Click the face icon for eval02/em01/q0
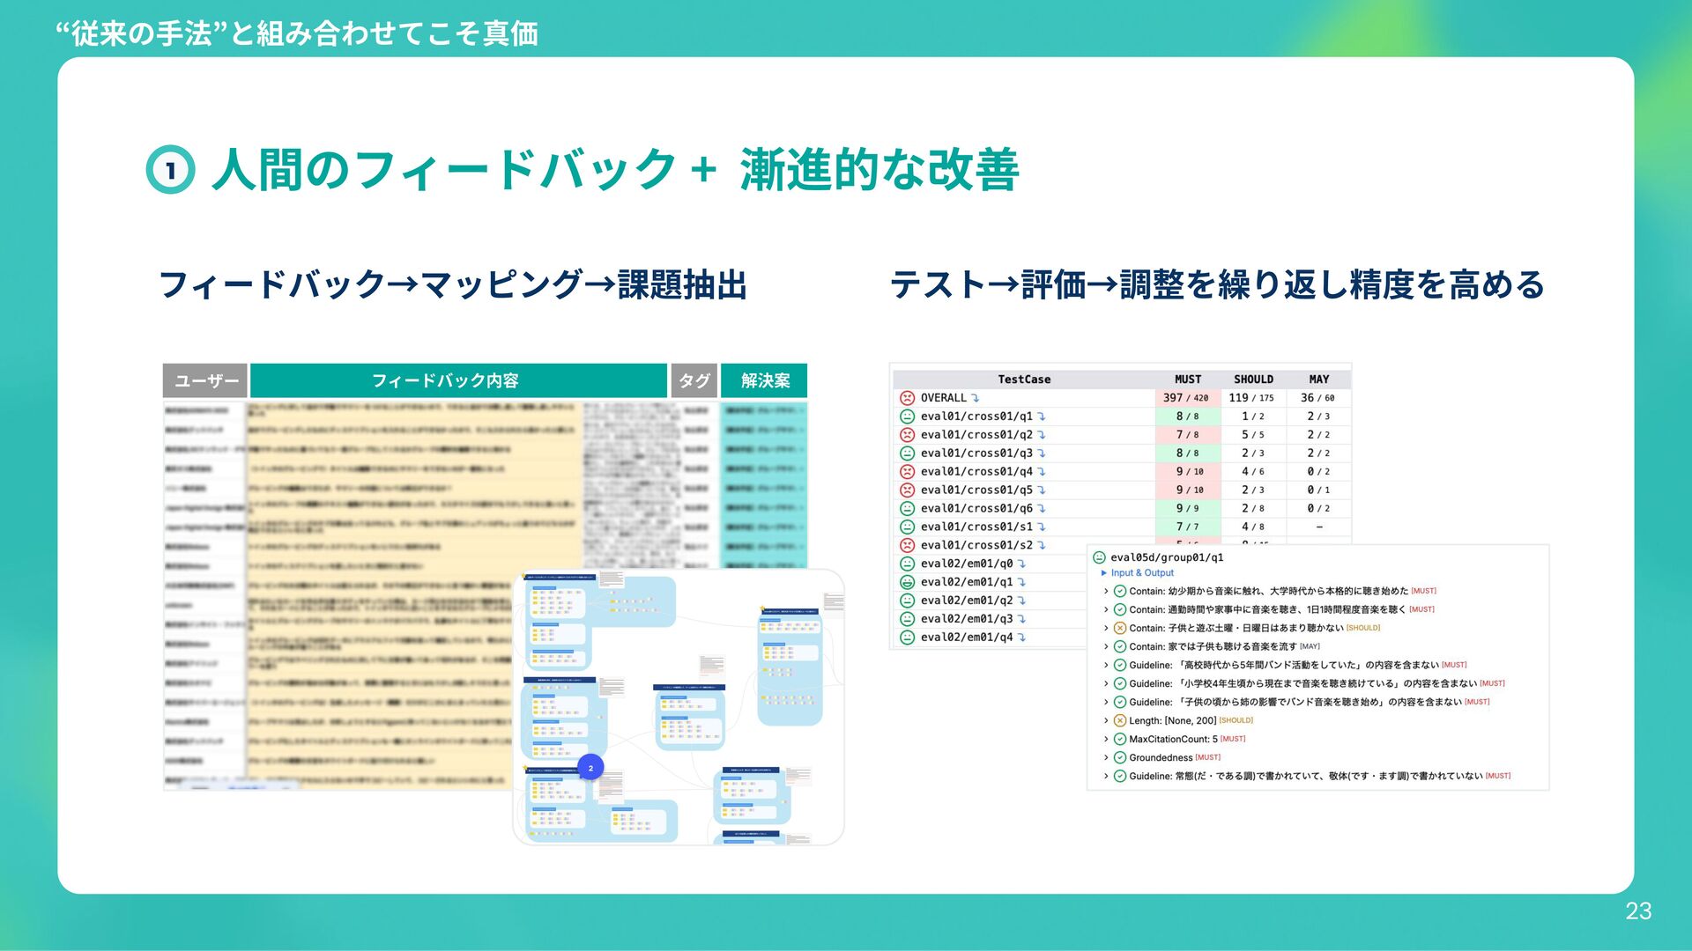This screenshot has height=951, width=1692. click(907, 564)
